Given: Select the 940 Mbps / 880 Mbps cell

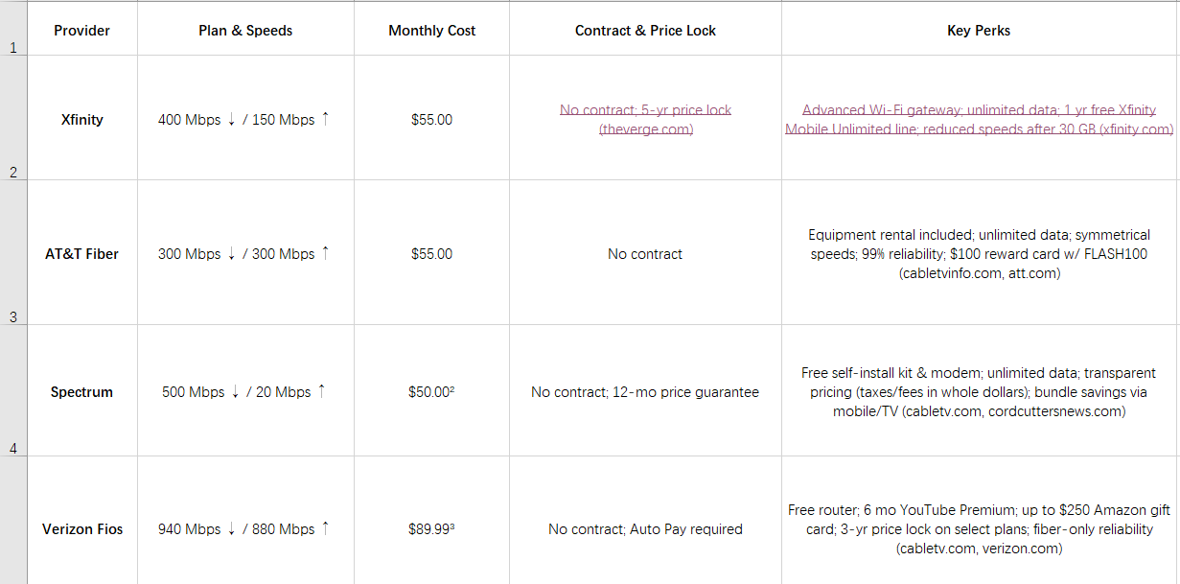Looking at the screenshot, I should coord(245,521).
